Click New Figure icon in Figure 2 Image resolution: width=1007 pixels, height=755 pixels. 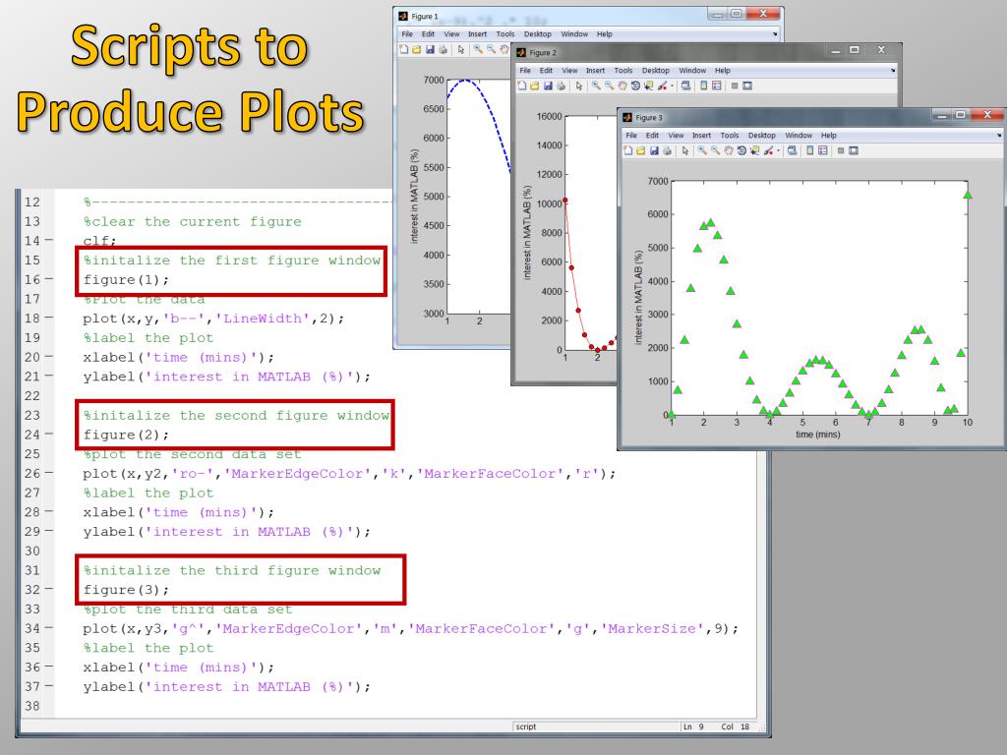pyautogui.click(x=522, y=86)
